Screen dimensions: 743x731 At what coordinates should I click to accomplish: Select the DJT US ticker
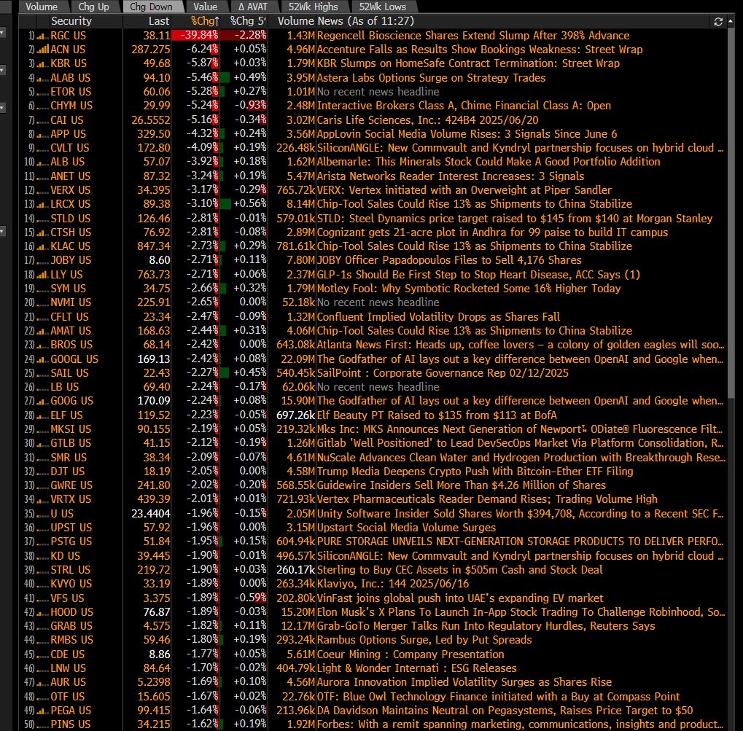point(67,472)
